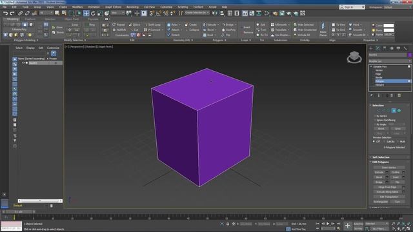Click the white Illum swatch in Properties
This screenshot has height=232, width=413.
tap(388, 30)
